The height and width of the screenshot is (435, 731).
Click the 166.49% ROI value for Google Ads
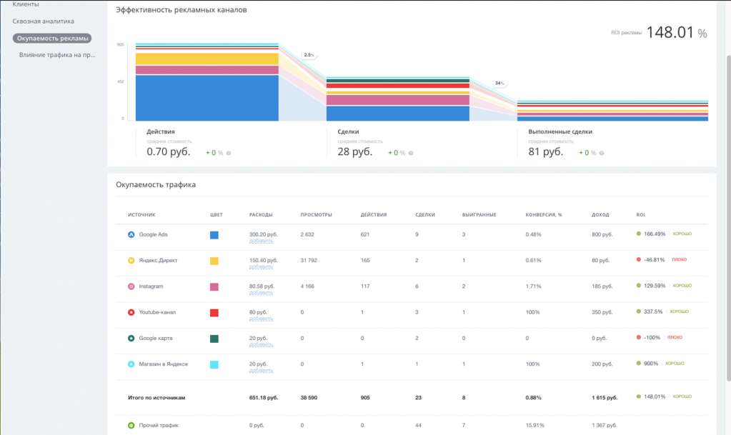point(655,234)
